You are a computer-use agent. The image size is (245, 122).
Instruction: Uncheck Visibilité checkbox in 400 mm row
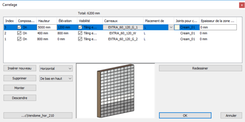pos(80,33)
